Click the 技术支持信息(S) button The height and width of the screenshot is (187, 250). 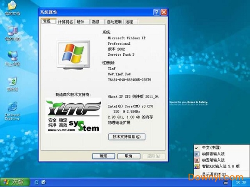pos(127,137)
